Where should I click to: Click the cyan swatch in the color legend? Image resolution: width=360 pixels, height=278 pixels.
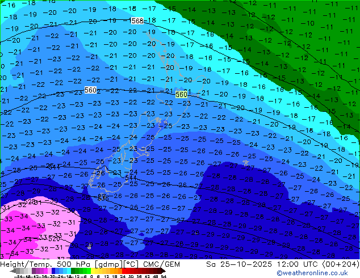[x=69, y=271]
